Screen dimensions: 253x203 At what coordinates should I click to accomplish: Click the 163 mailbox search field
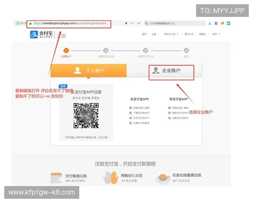tap(175, 23)
